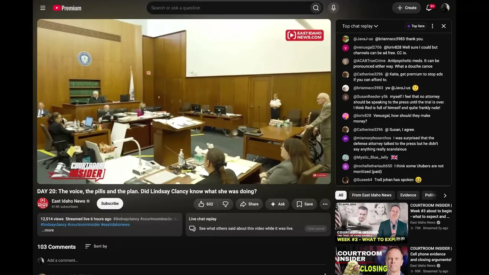Open more video actions menu
Screen dimensions: 489x275
click(x=325, y=204)
